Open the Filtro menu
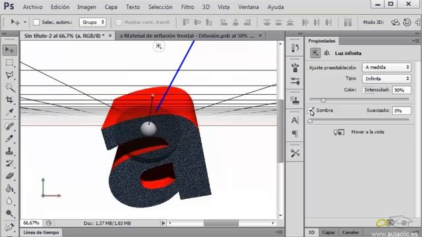This screenshot has height=237, width=422. pos(187,7)
